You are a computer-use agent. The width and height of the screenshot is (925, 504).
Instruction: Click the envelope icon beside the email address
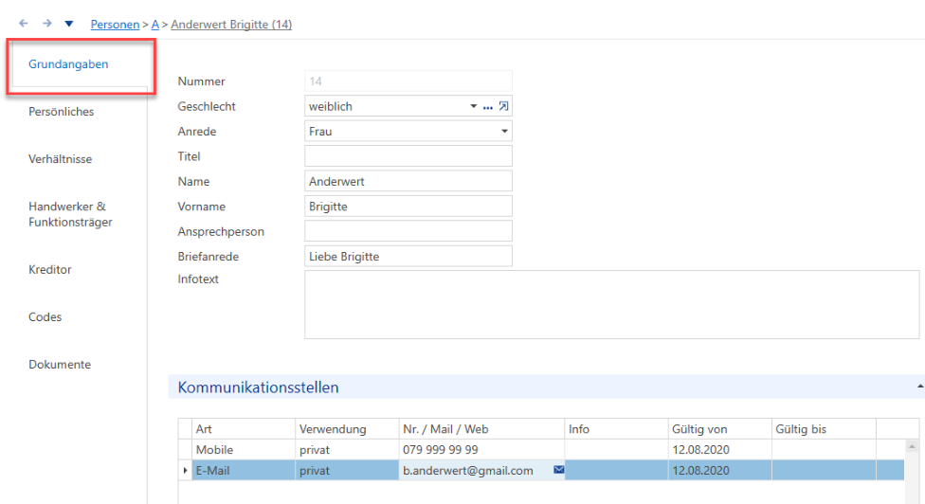click(558, 470)
